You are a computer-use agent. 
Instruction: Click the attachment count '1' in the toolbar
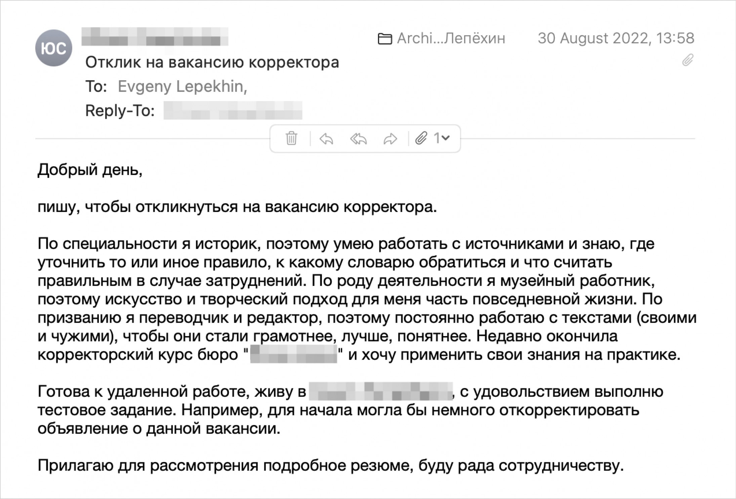coord(437,138)
